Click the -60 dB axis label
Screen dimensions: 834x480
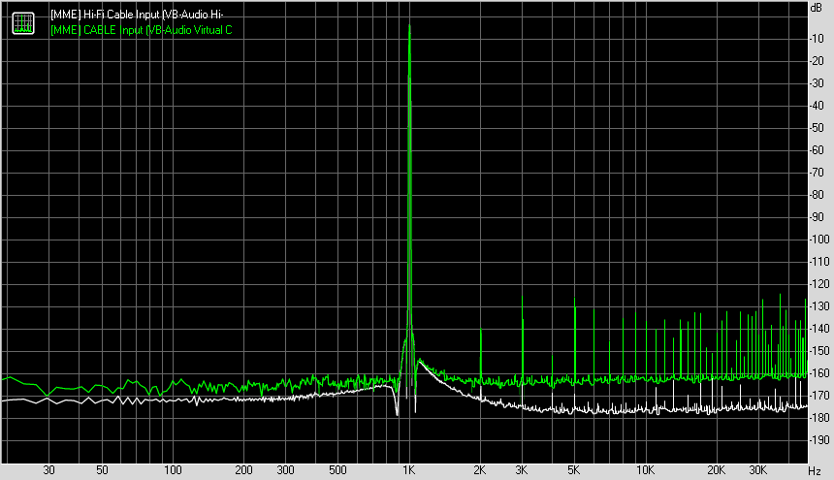coord(817,150)
